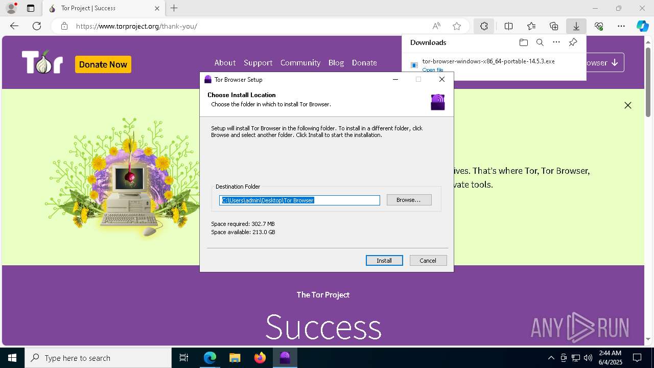
Task: Toggle split screen view
Action: [x=509, y=26]
